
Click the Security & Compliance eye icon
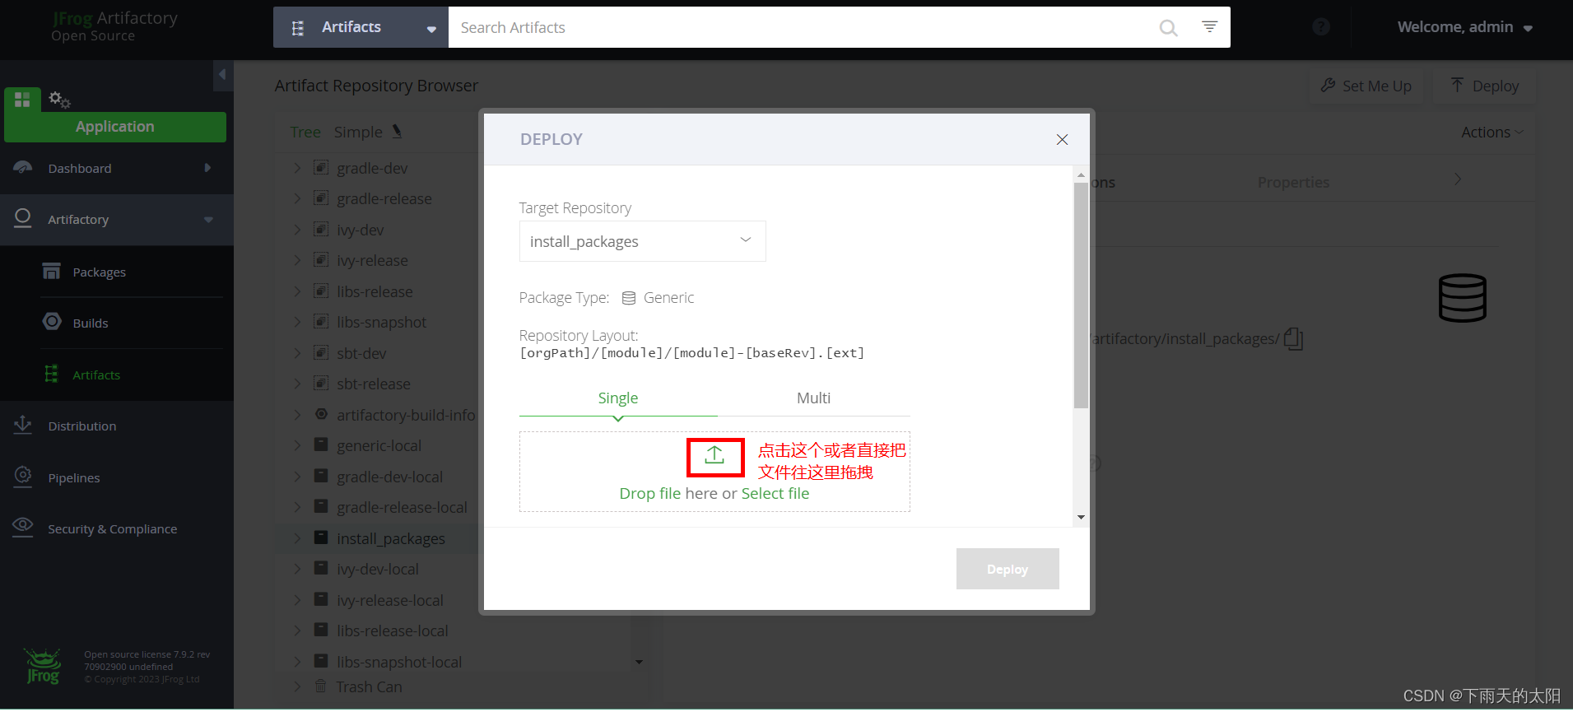(x=23, y=527)
